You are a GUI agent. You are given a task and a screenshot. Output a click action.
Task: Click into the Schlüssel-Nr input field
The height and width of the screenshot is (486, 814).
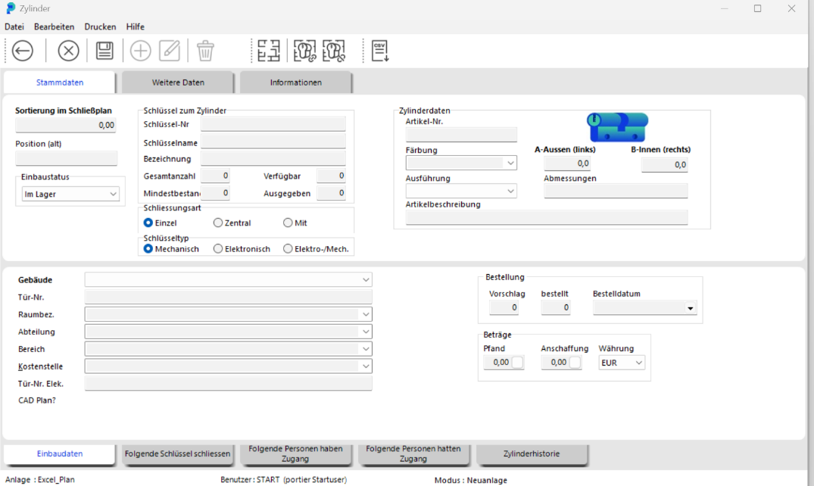coord(273,124)
